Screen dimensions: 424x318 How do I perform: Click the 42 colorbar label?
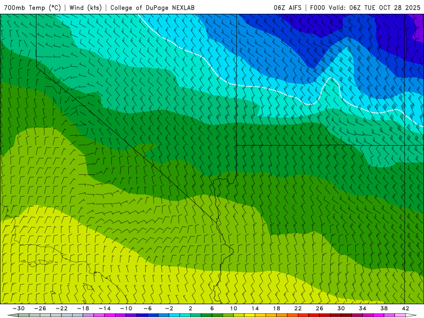click(x=405, y=308)
